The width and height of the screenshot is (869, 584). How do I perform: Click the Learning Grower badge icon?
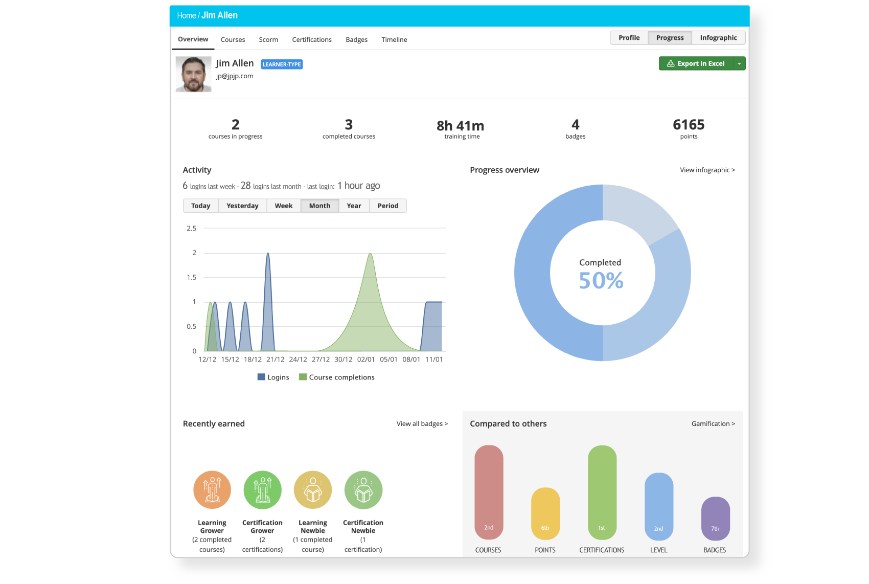(212, 490)
